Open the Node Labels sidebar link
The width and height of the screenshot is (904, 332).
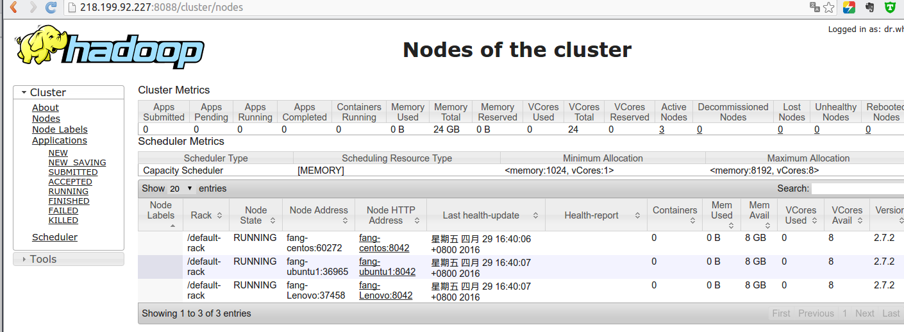[60, 129]
